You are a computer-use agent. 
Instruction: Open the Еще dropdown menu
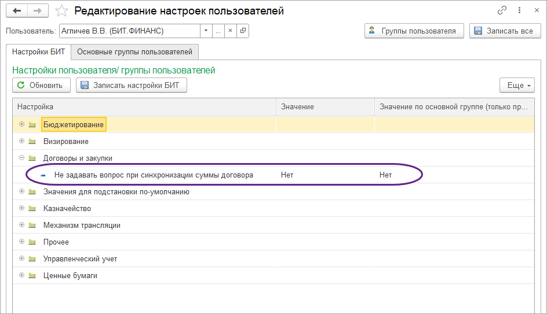click(x=515, y=86)
